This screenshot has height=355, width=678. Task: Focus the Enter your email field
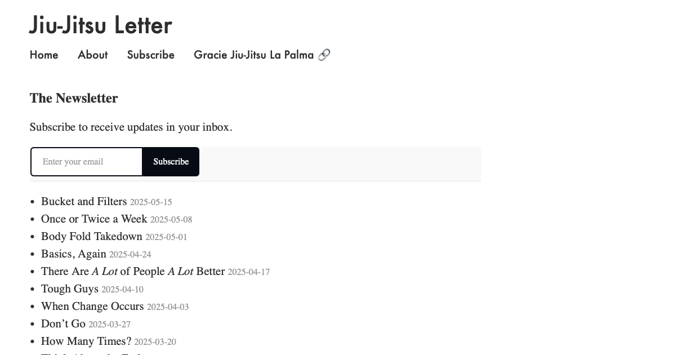[x=87, y=162]
